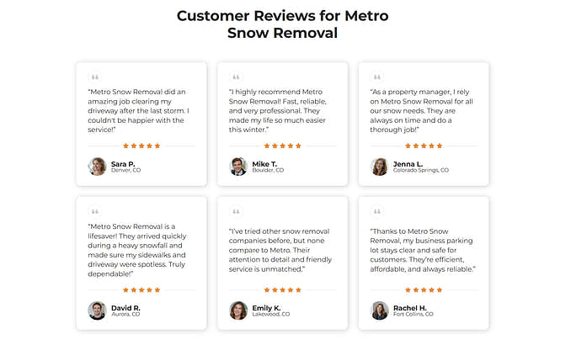571x345 pixels.
Task: Click quote icon in Rachel's review card
Action: 377,212
